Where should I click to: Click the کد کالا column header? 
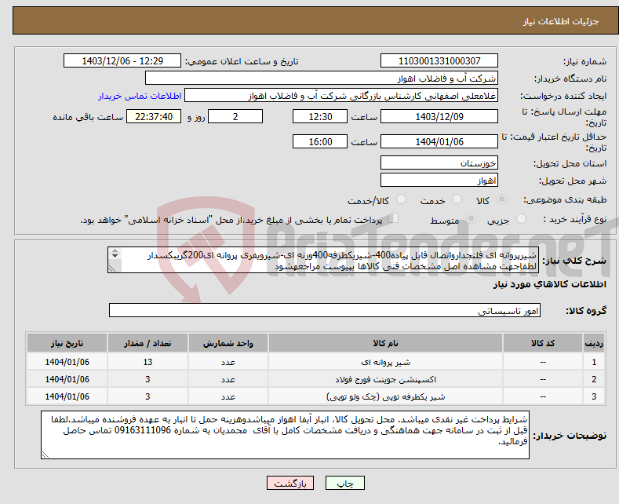click(x=542, y=343)
